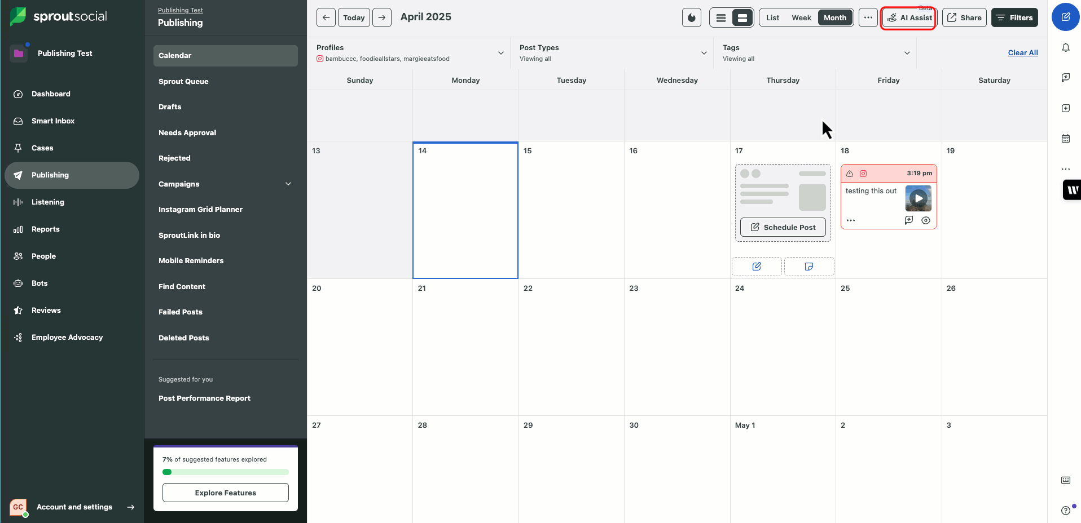Click the Listening waveform icon

click(x=18, y=202)
